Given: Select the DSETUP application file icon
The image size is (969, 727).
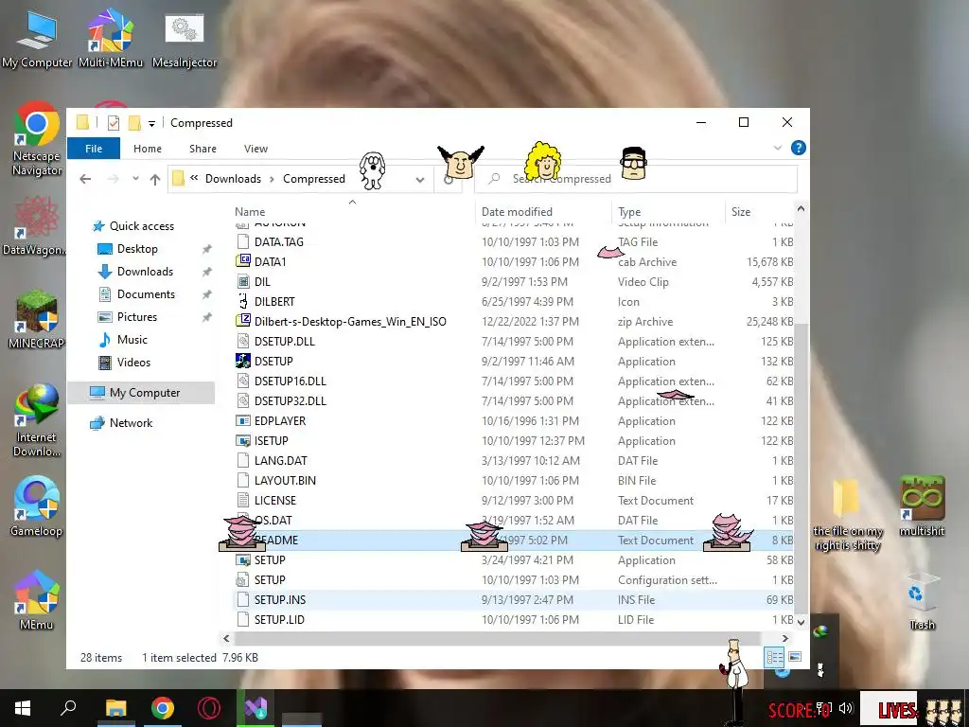Looking at the screenshot, I should coord(243,361).
